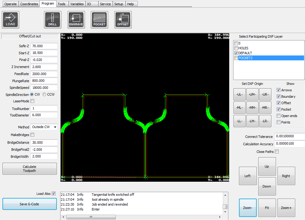Set DXF origin to upper-left with -UL button
The width and height of the screenshot is (305, 220).
click(x=239, y=94)
